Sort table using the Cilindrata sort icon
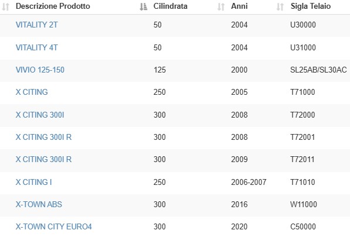 [143, 6]
